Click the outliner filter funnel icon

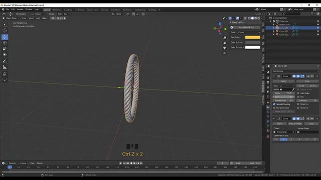tap(312, 14)
